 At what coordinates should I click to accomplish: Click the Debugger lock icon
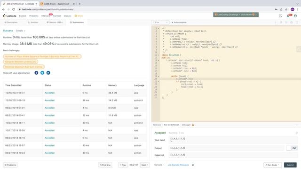(193, 125)
